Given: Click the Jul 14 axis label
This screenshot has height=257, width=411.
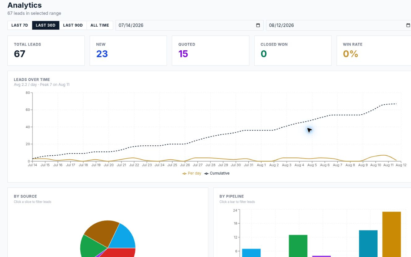Looking at the screenshot, I should click(33, 165).
